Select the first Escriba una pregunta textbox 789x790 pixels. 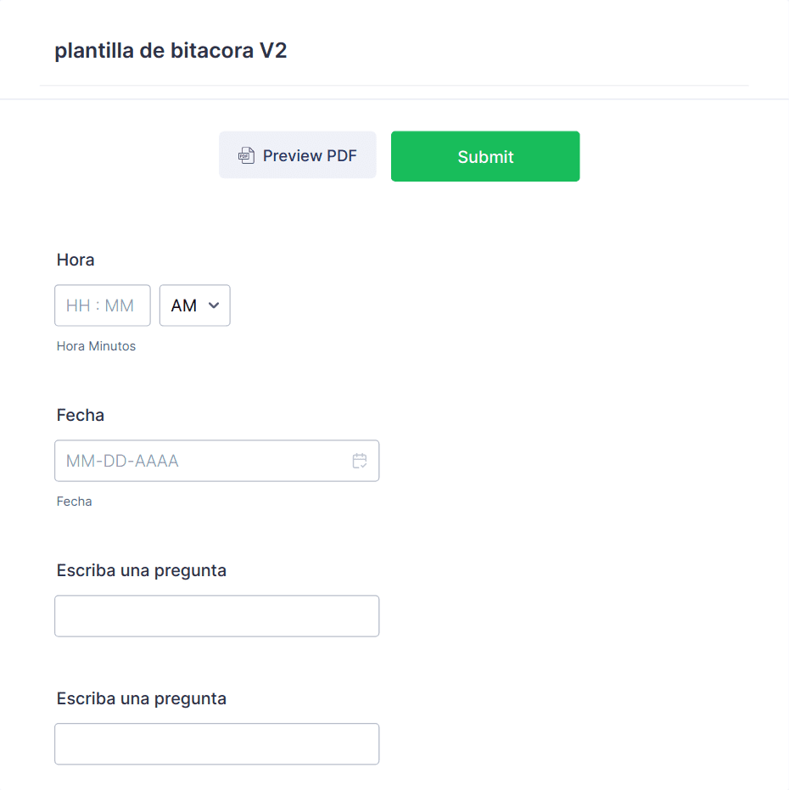[216, 616]
